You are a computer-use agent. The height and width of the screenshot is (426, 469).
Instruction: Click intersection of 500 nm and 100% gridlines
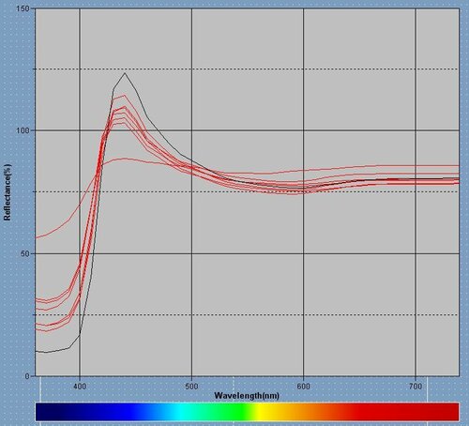click(x=191, y=130)
